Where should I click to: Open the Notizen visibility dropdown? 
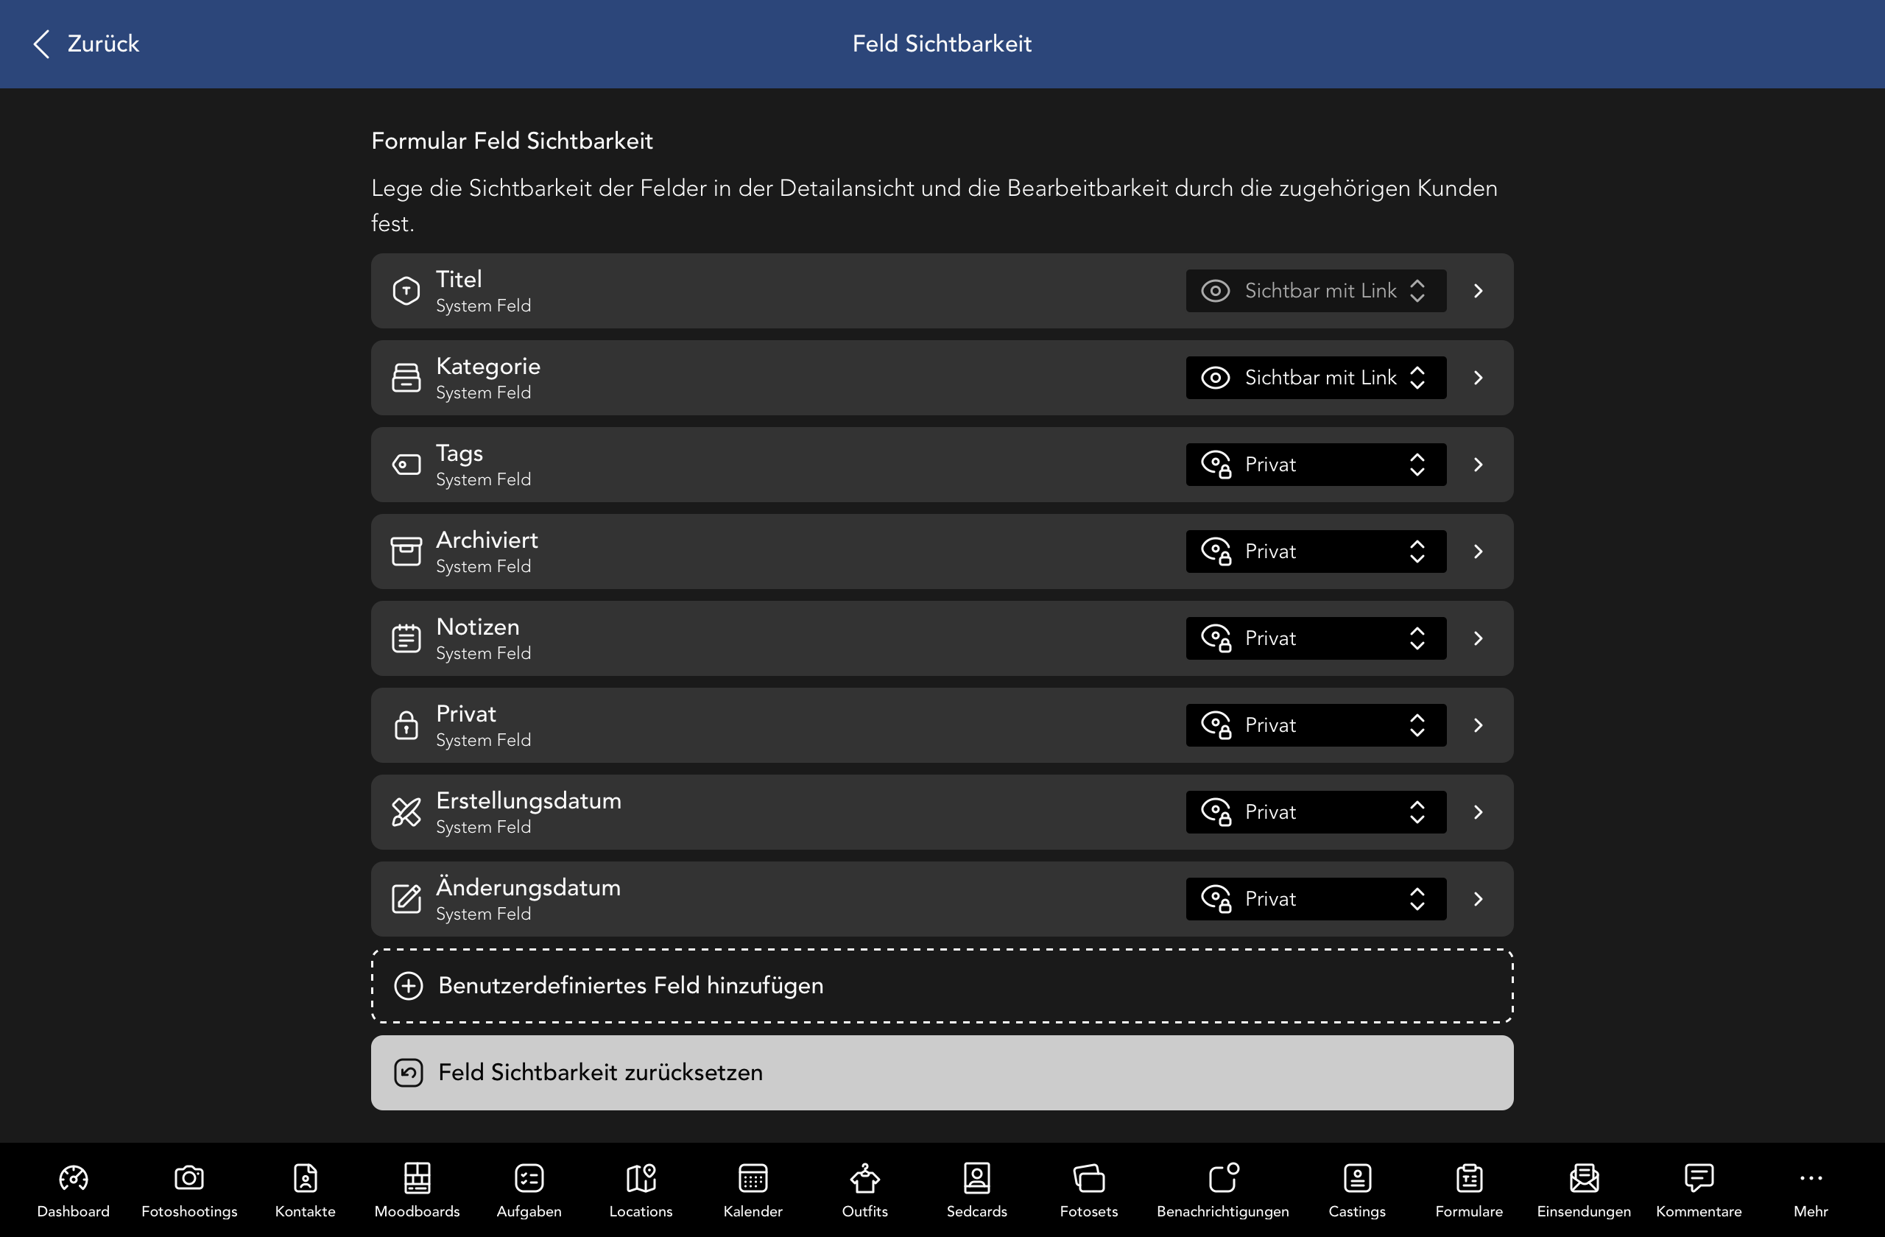[x=1317, y=638]
